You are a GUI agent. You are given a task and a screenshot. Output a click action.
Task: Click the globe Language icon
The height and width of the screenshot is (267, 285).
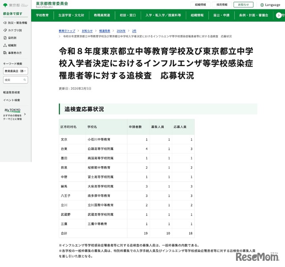pyautogui.click(x=262, y=5)
